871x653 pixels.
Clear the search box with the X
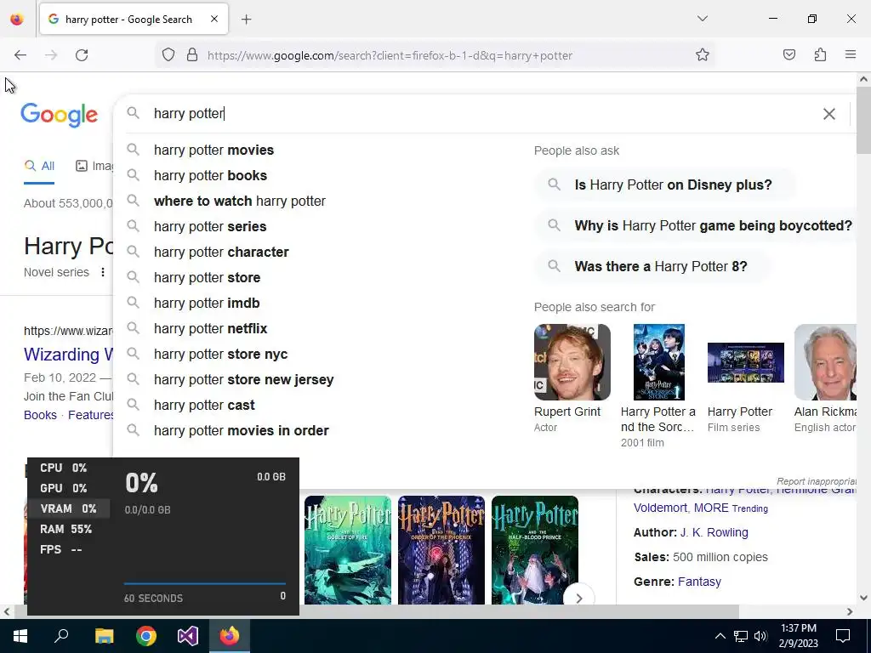828,114
